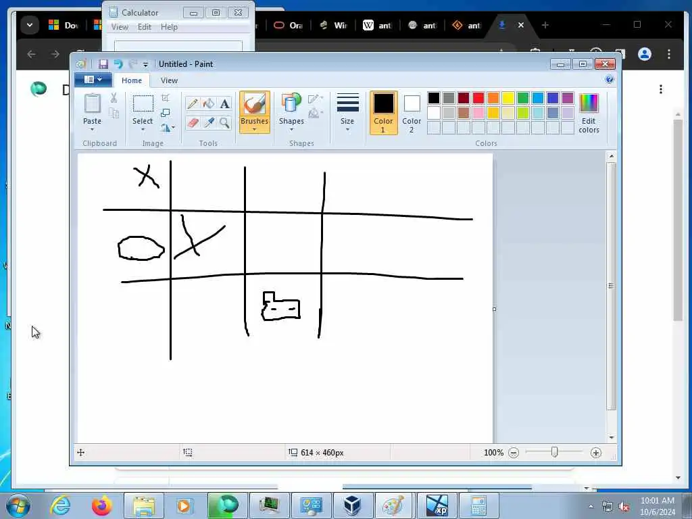
Task: Open the browser three-dot menu
Action: 669,54
